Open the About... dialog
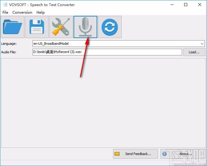This screenshot has height=166, width=207. click(x=183, y=154)
